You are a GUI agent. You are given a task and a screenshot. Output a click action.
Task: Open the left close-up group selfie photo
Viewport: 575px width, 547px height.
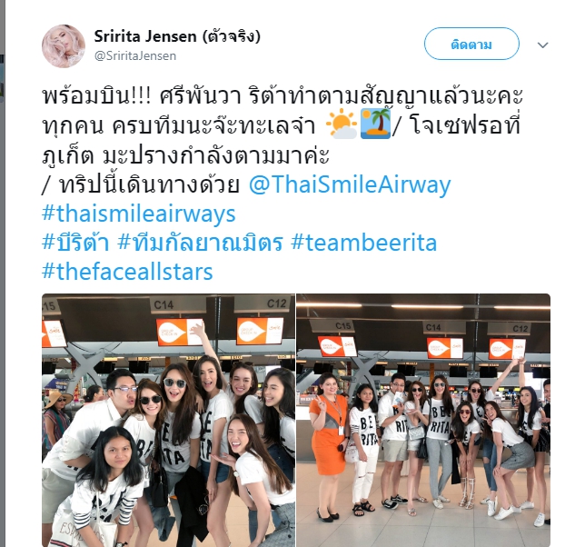click(168, 420)
